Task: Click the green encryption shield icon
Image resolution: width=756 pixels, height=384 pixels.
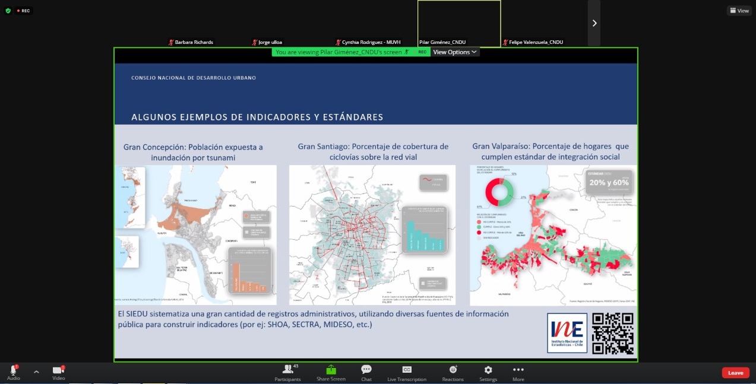Action: tap(8, 11)
